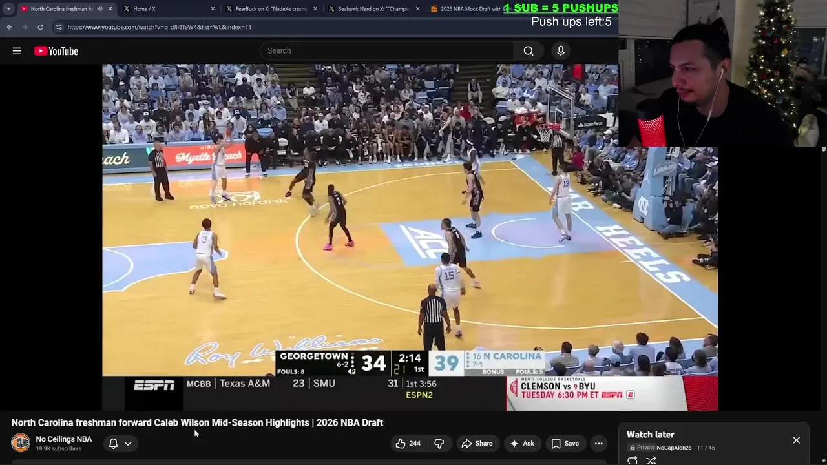827x465 pixels.
Task: View site information icon in address bar
Action: tap(59, 27)
